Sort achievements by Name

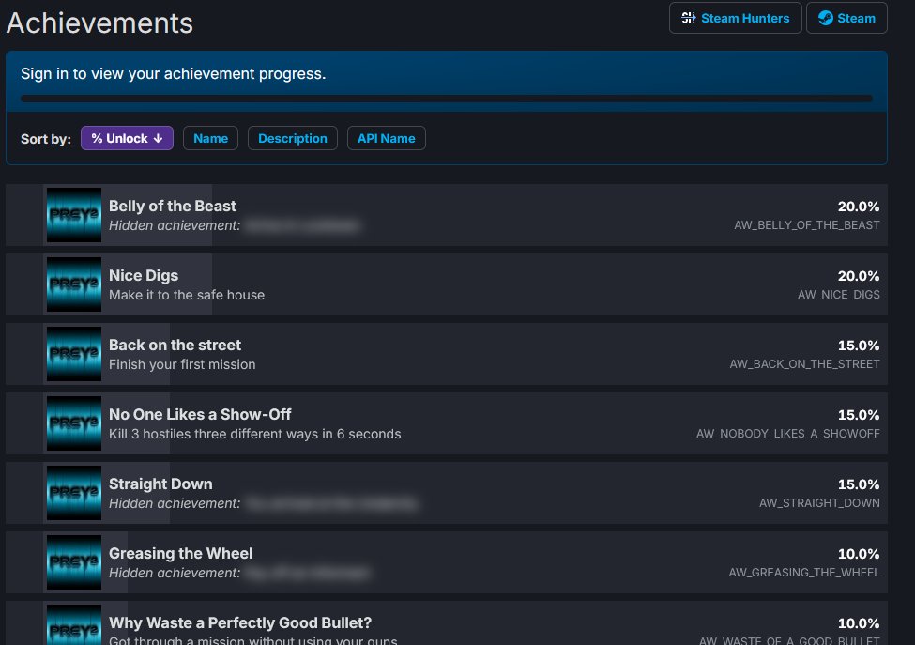[210, 138]
